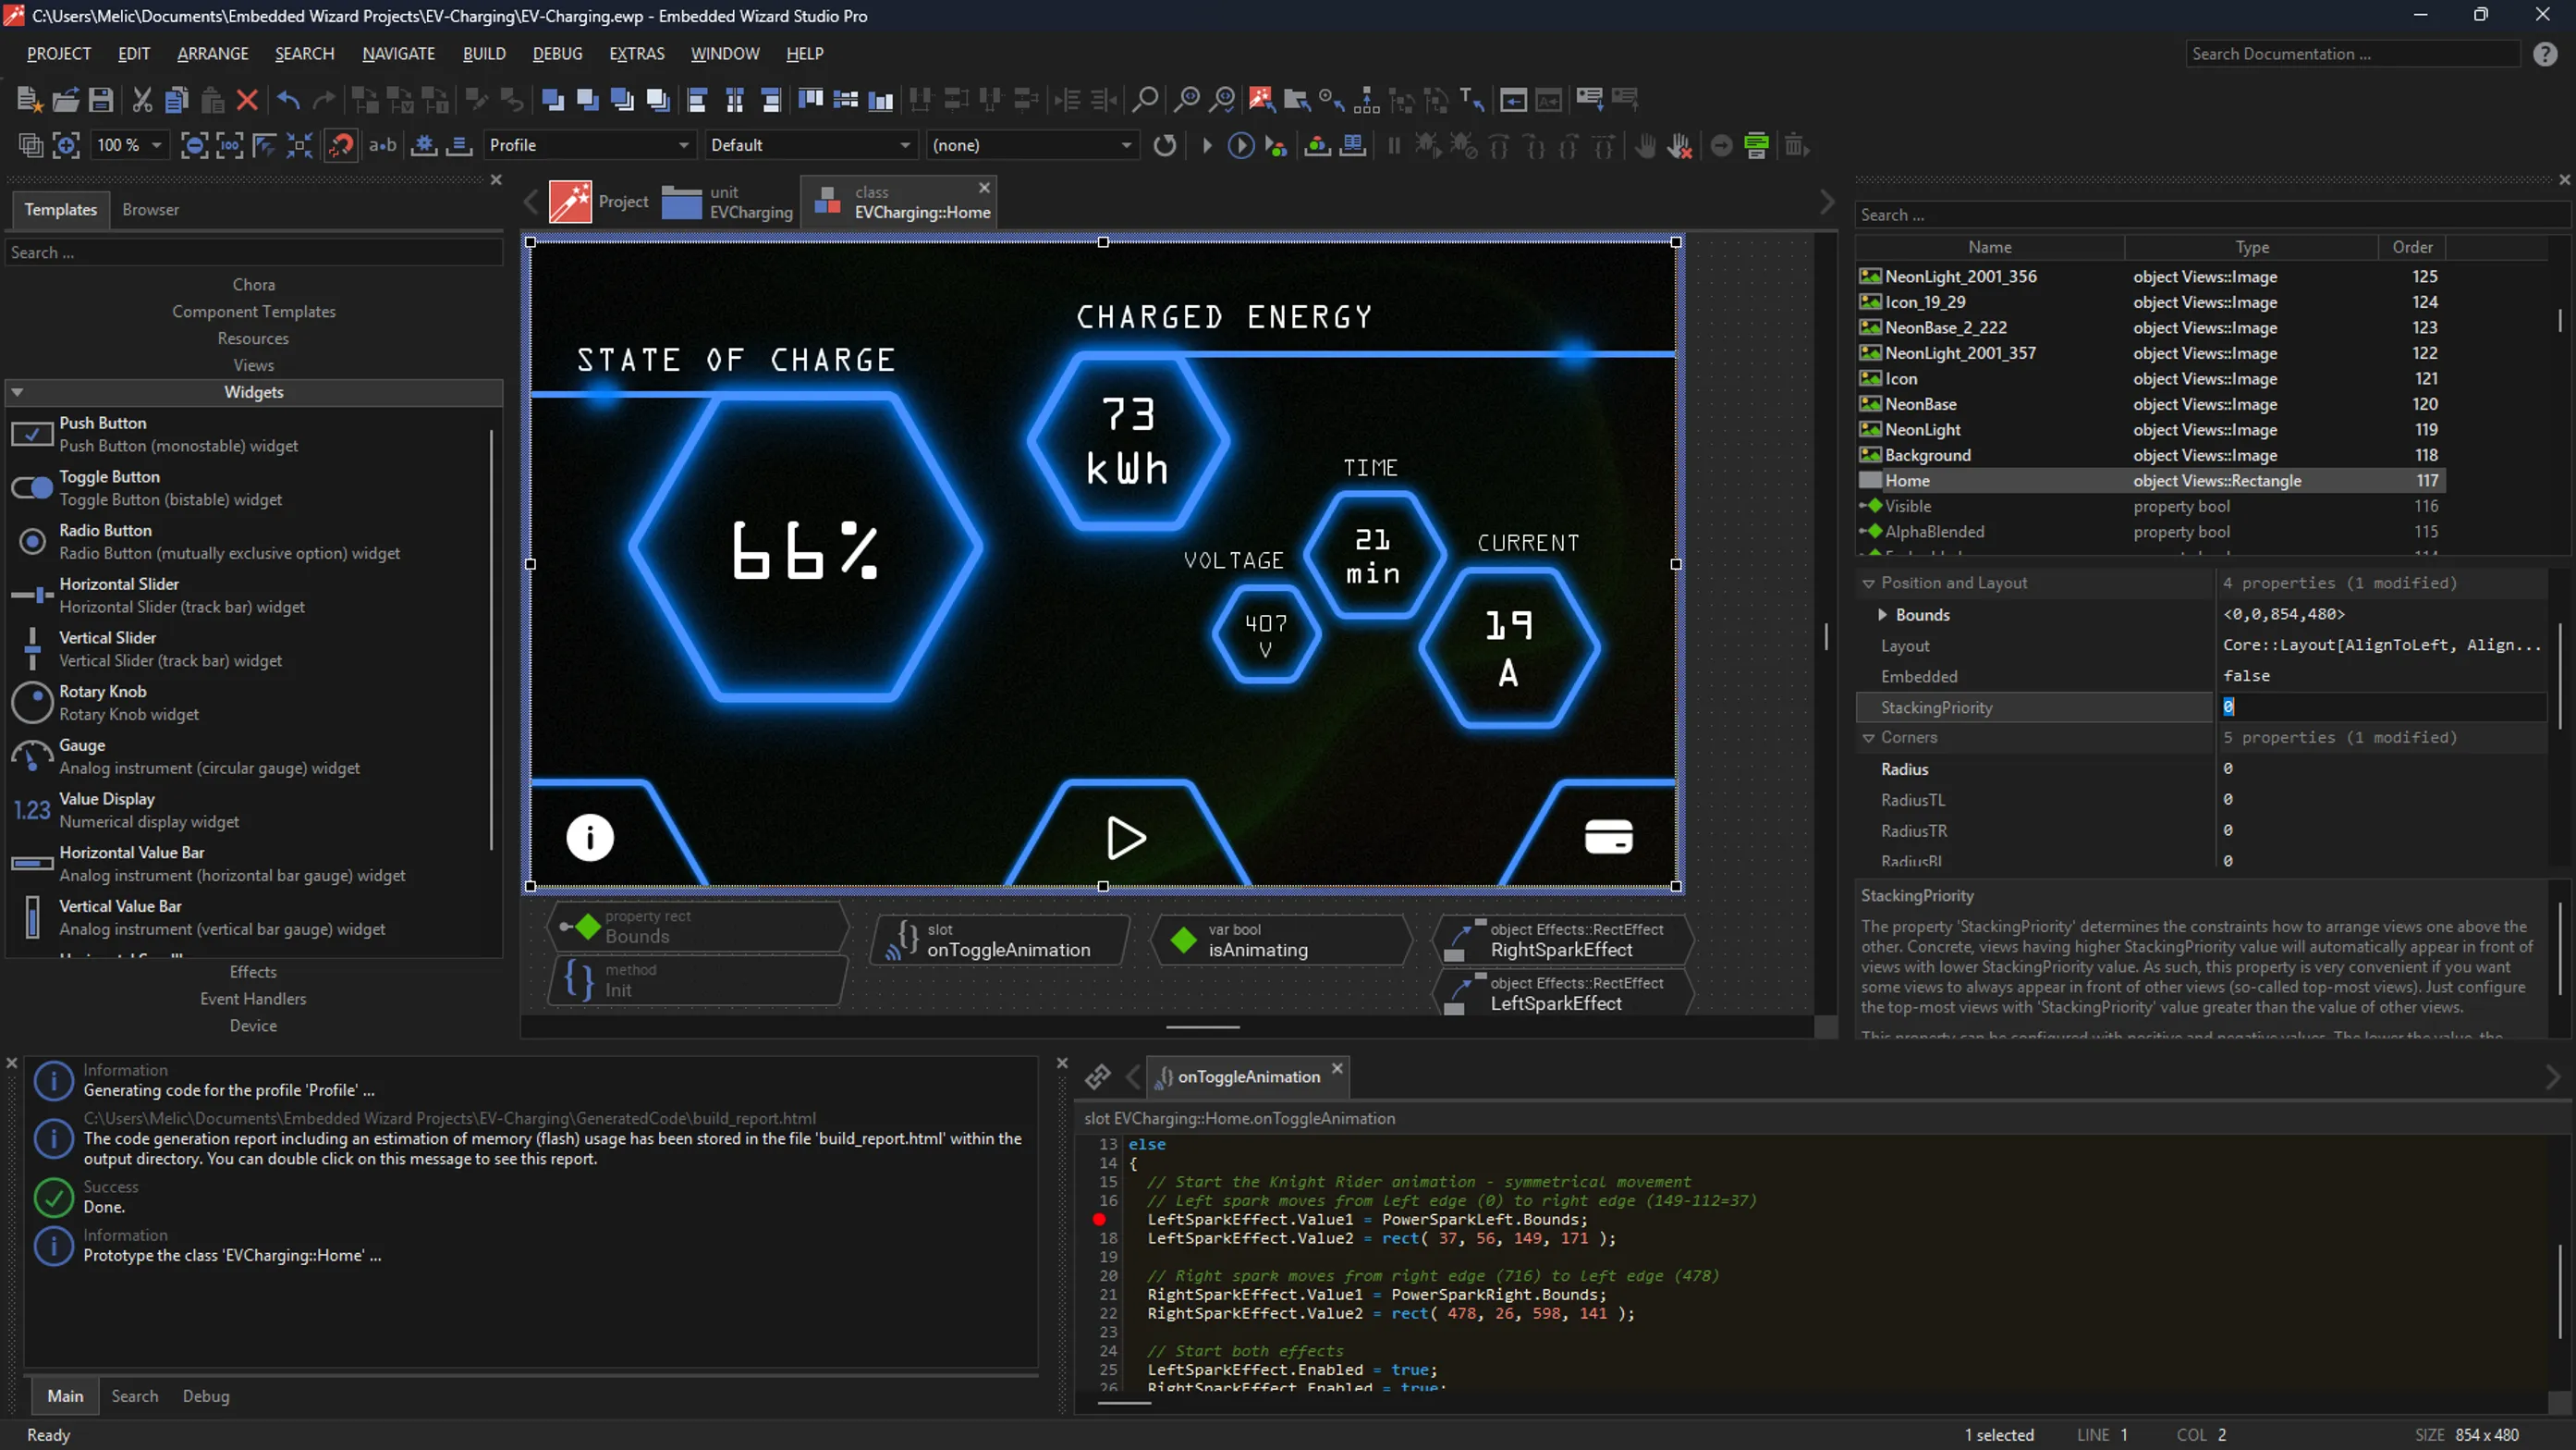Click the Copy toolbar icon
The width and height of the screenshot is (2576, 1450).
(x=177, y=99)
